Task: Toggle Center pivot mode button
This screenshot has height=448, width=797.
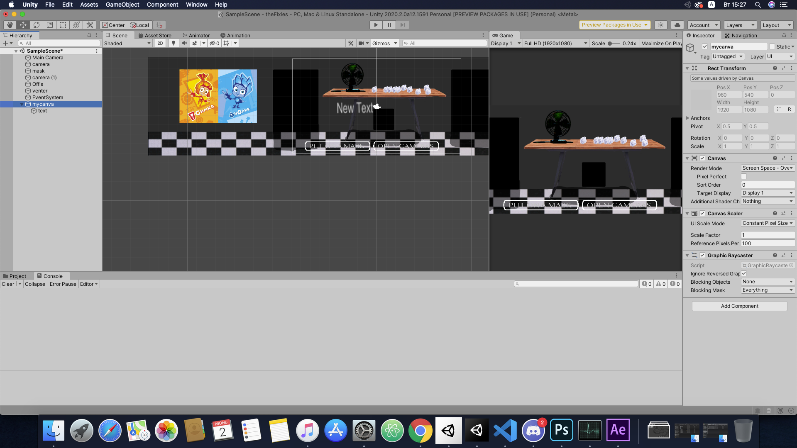Action: tap(113, 25)
